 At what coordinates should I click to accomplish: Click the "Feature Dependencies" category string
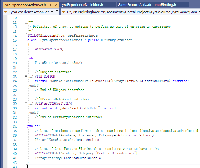[x=116, y=153]
